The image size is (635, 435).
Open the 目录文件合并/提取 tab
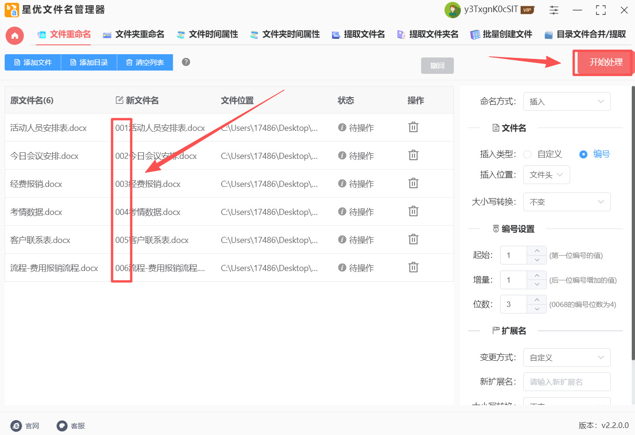click(x=585, y=34)
